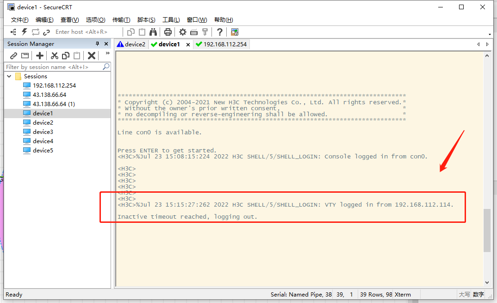This screenshot has height=303, width=497.
Task: Pin the Session Manager panel
Action: pyautogui.click(x=97, y=44)
